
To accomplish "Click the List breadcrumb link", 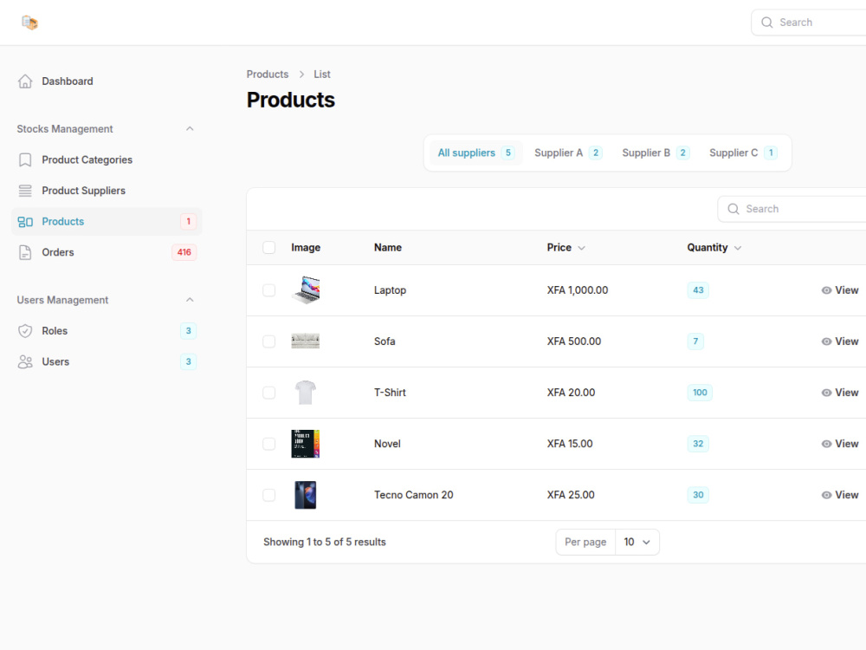I will tap(322, 75).
